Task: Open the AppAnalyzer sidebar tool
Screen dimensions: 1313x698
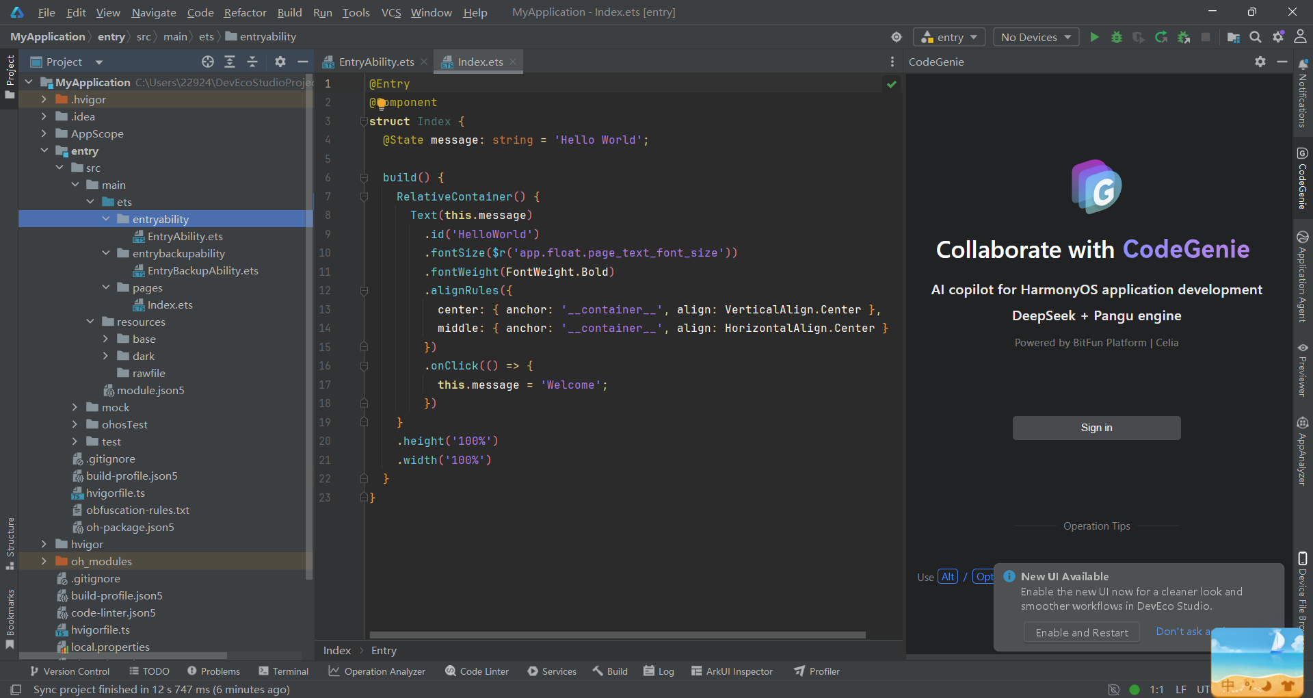Action: [x=1303, y=452]
